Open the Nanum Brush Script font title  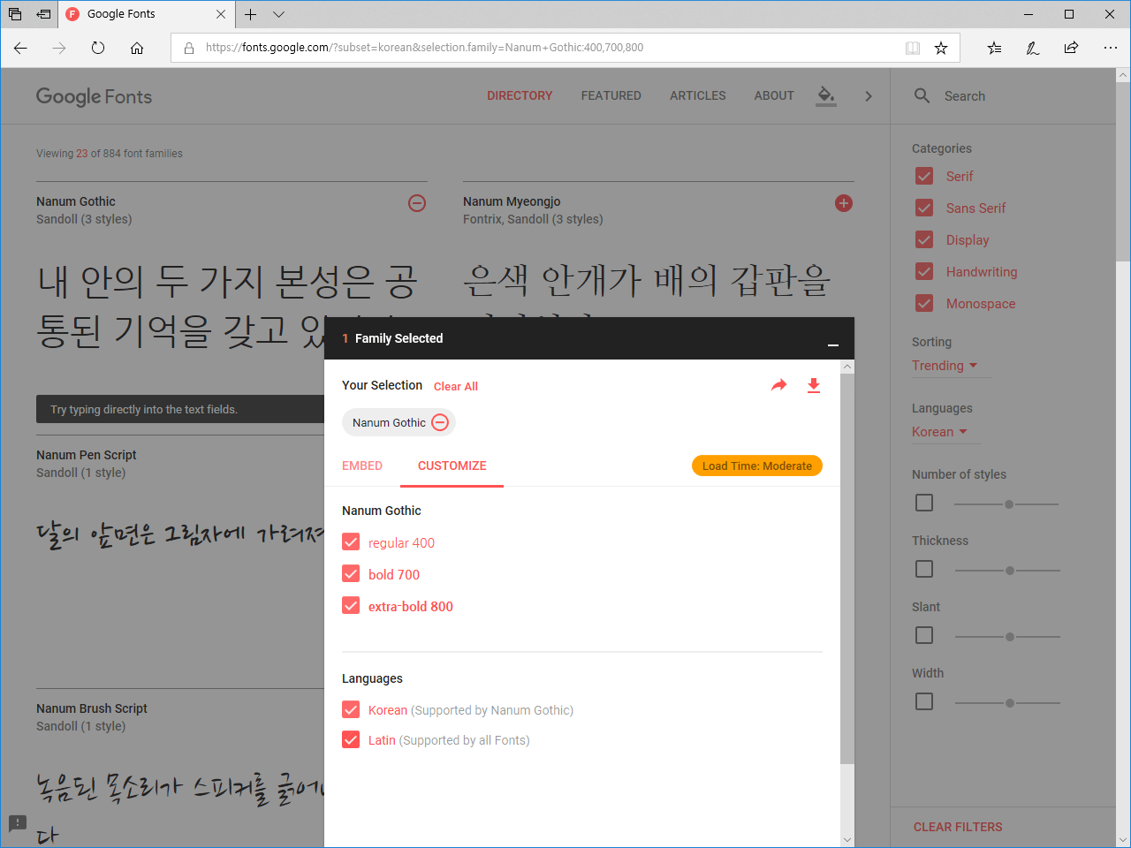click(x=92, y=708)
